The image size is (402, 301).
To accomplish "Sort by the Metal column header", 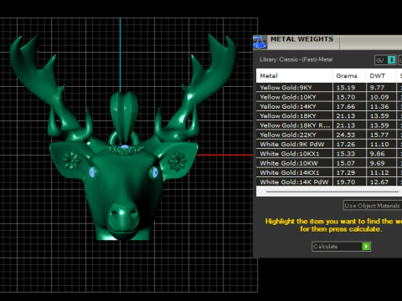I will [x=294, y=76].
